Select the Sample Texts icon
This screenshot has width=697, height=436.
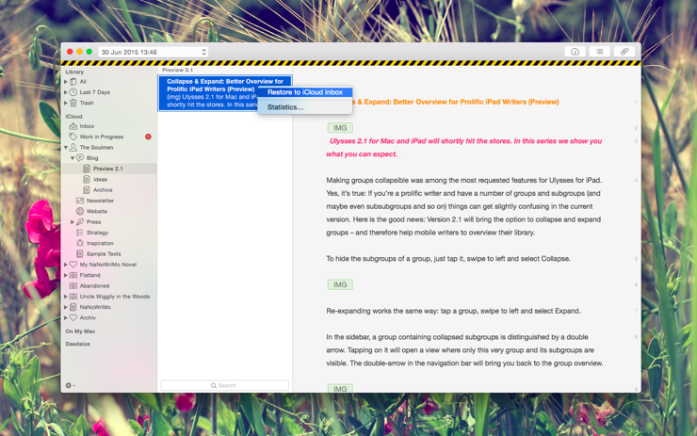click(x=80, y=253)
